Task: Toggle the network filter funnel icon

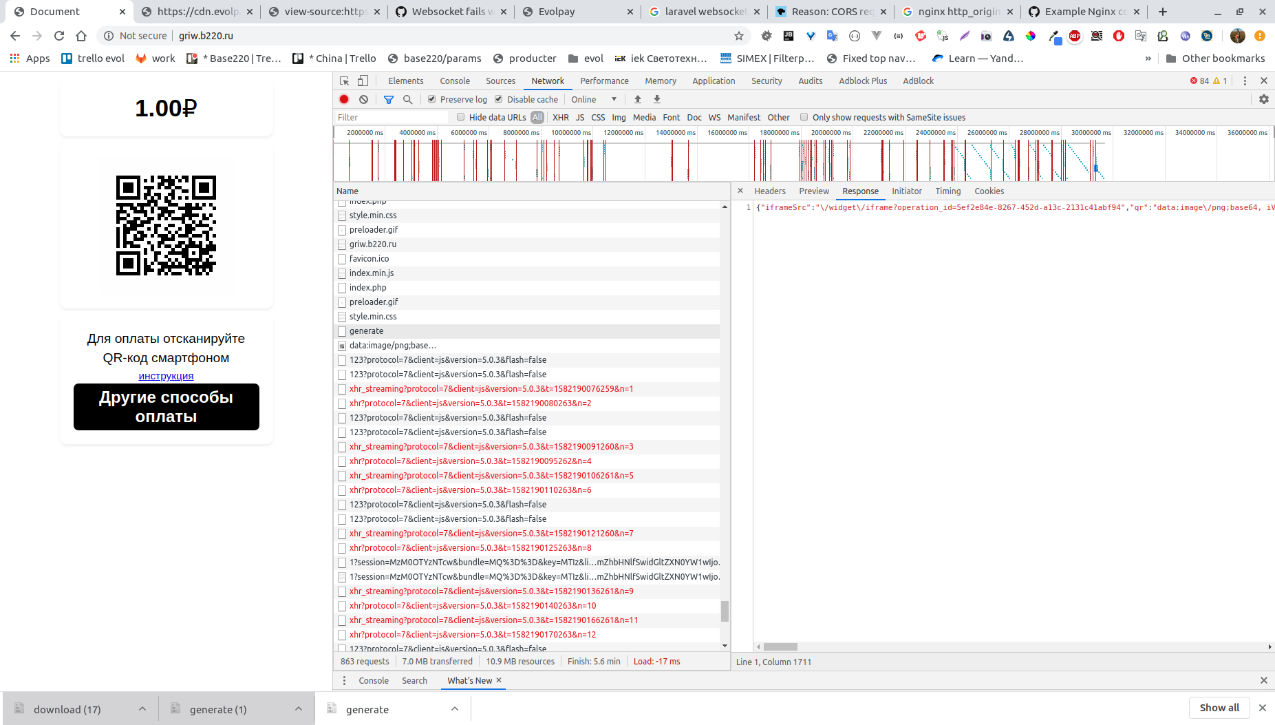Action: (389, 99)
